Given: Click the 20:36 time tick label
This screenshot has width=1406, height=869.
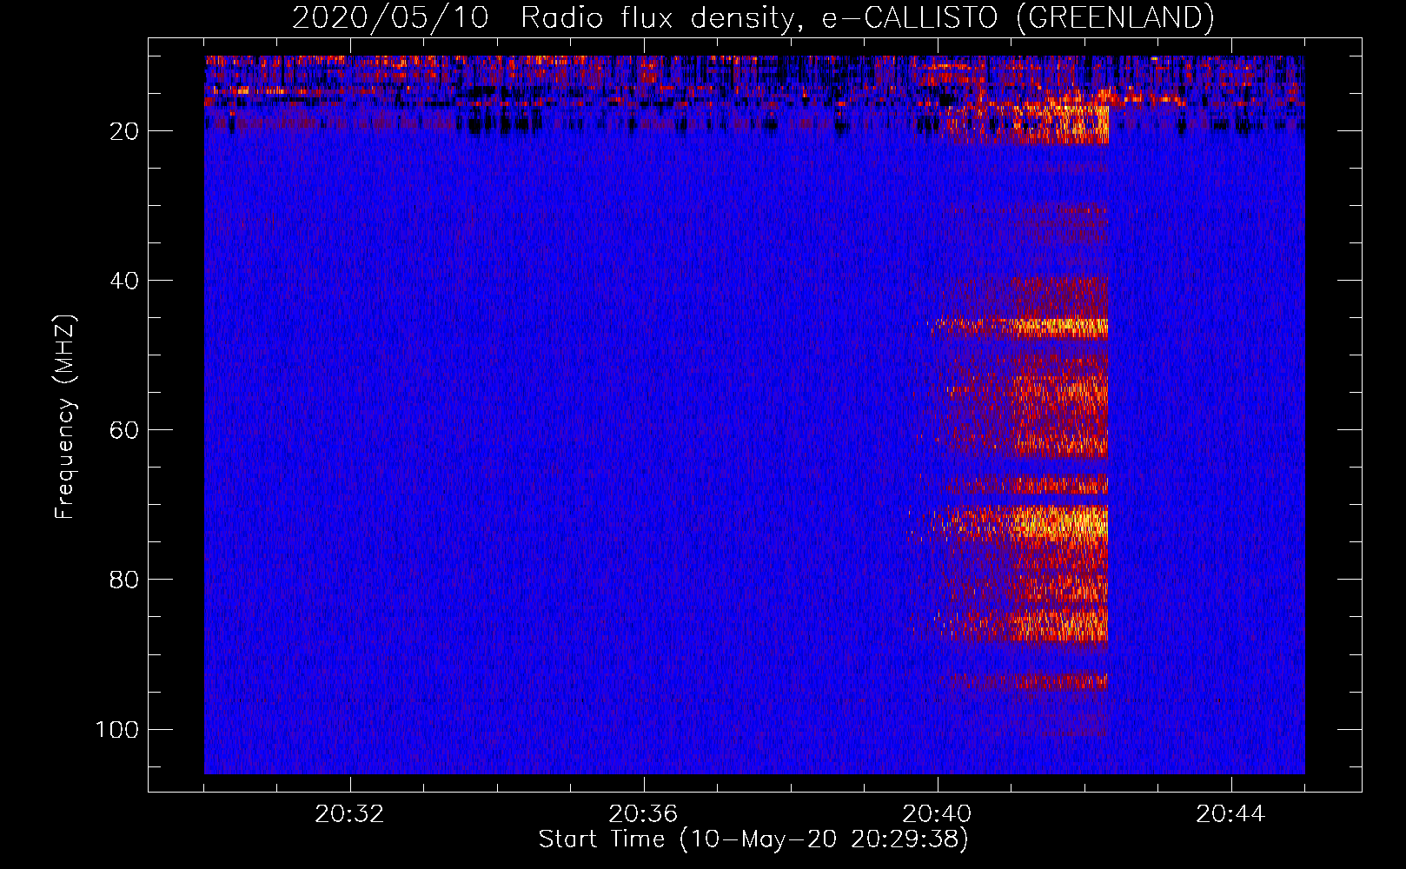Looking at the screenshot, I should (643, 814).
